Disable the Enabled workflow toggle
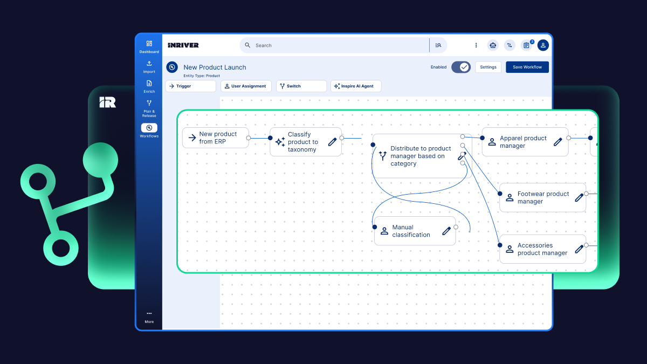Viewport: 647px width, 364px height. click(x=461, y=67)
